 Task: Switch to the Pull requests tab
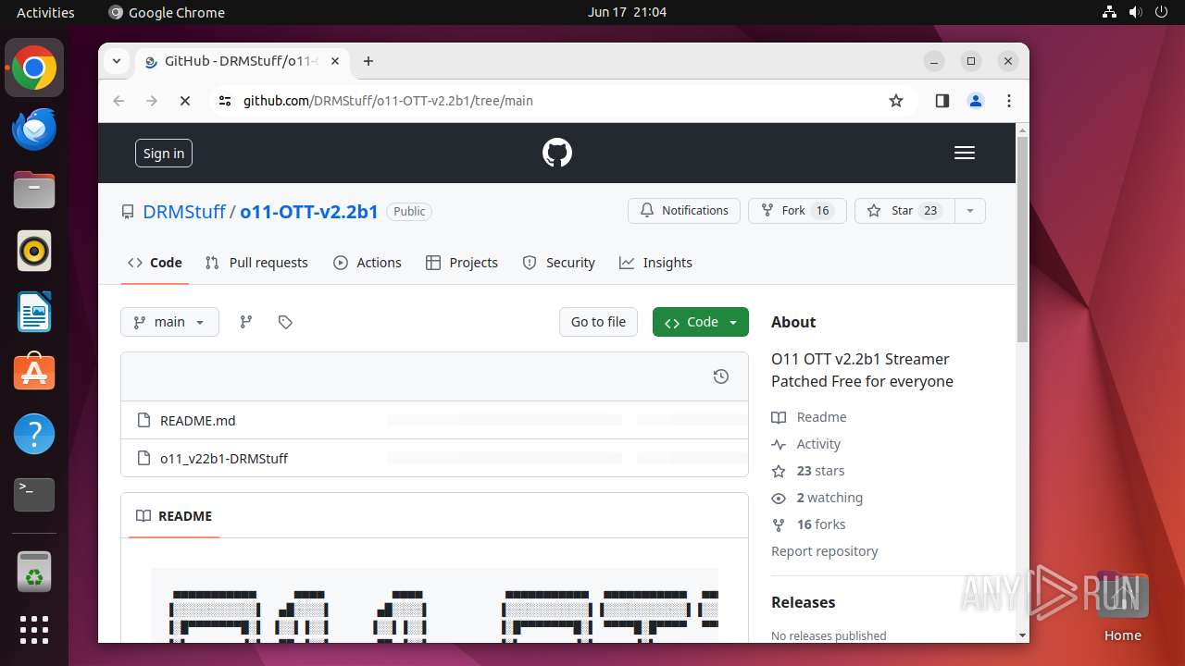[x=256, y=263]
